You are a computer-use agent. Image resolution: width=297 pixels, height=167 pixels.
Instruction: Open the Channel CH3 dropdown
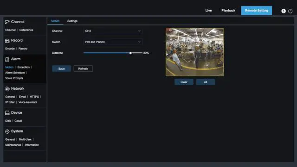coord(113,31)
